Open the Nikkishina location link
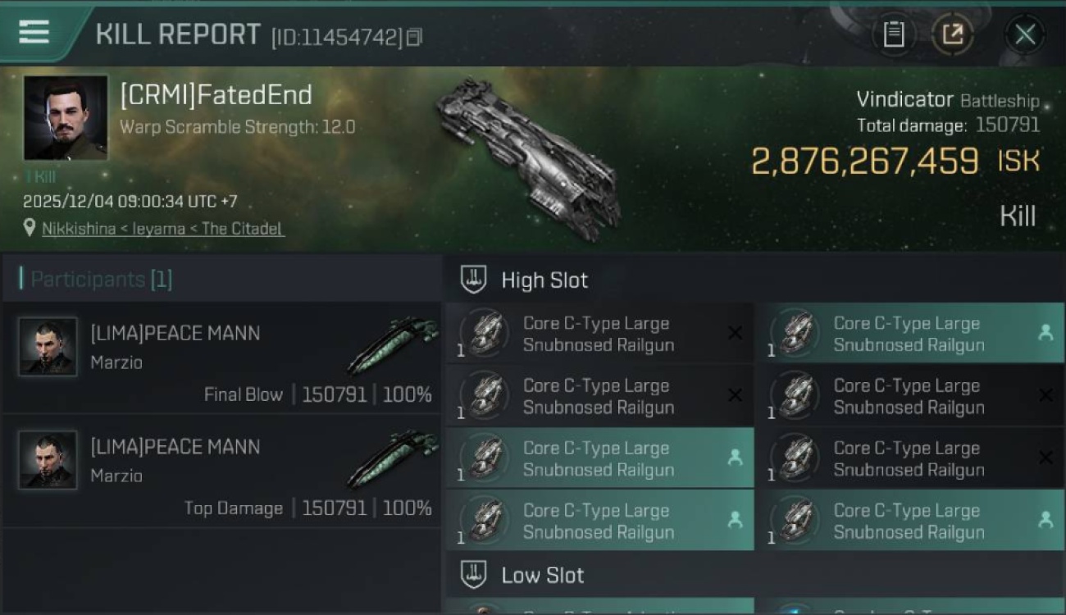Image resolution: width=1066 pixels, height=615 pixels. coord(162,229)
